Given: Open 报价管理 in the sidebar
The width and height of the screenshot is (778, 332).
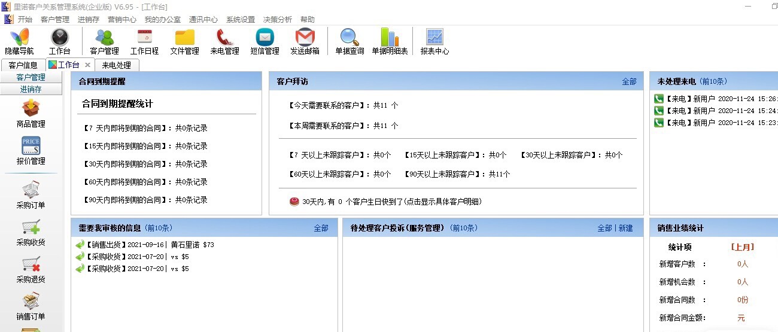Looking at the screenshot, I should click(x=31, y=151).
